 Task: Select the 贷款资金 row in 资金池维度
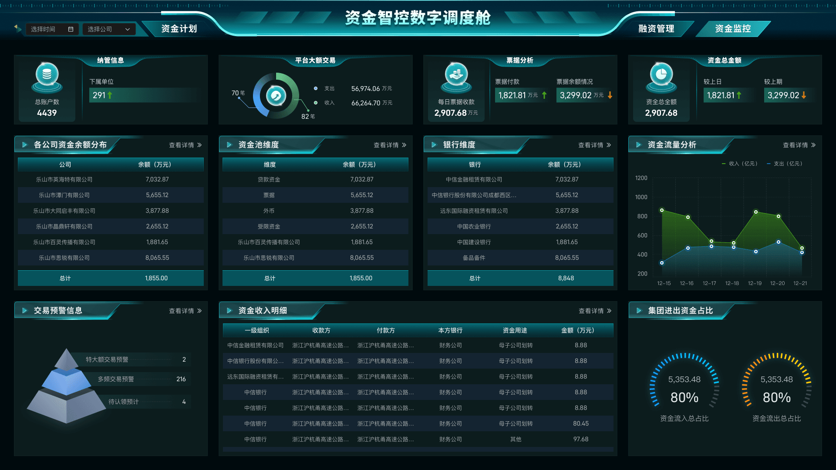click(315, 179)
